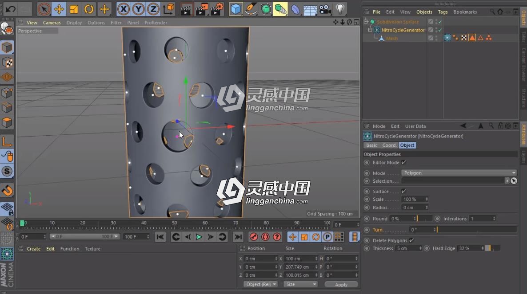The height and width of the screenshot is (294, 527).
Task: Add a Camera object
Action: [x=325, y=9]
